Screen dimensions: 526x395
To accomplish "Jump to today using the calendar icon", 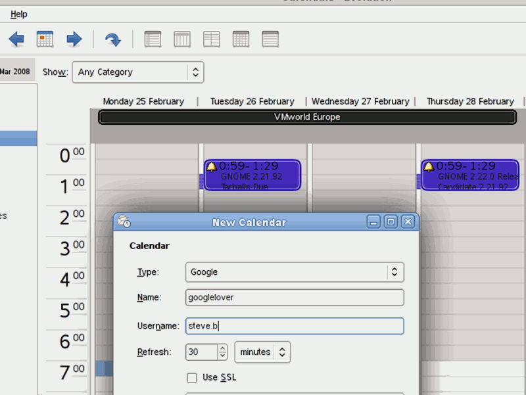I will click(x=45, y=39).
